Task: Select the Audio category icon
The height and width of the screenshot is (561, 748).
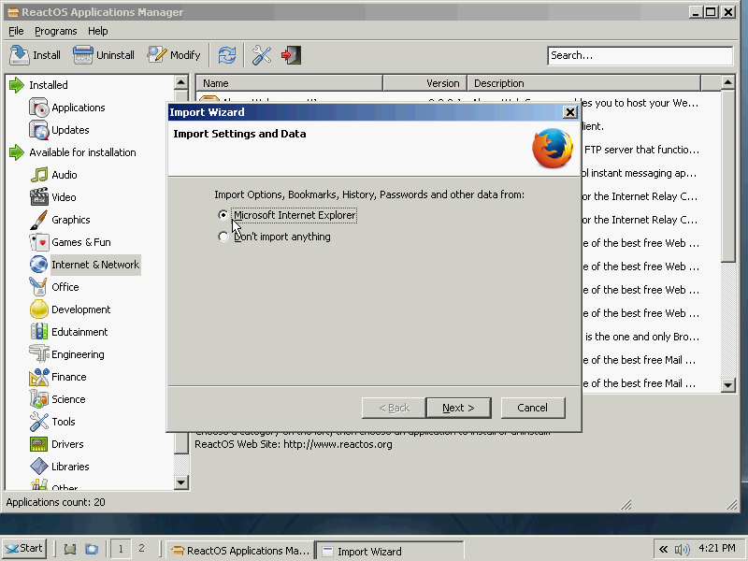Action: click(x=39, y=175)
